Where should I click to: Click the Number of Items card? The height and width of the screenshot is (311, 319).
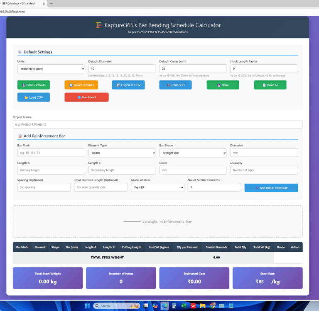tap(121, 278)
